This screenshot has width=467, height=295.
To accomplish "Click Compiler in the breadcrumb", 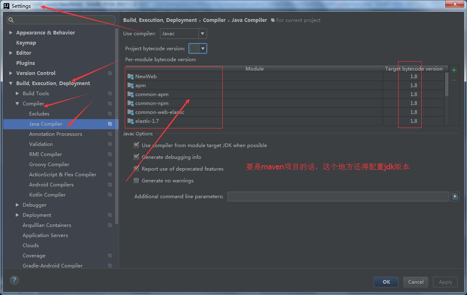I will pyautogui.click(x=214, y=20).
